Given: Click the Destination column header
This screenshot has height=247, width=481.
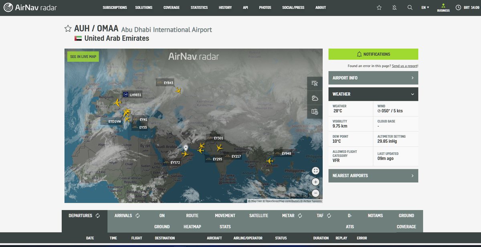Looking at the screenshot, I should tap(165, 238).
